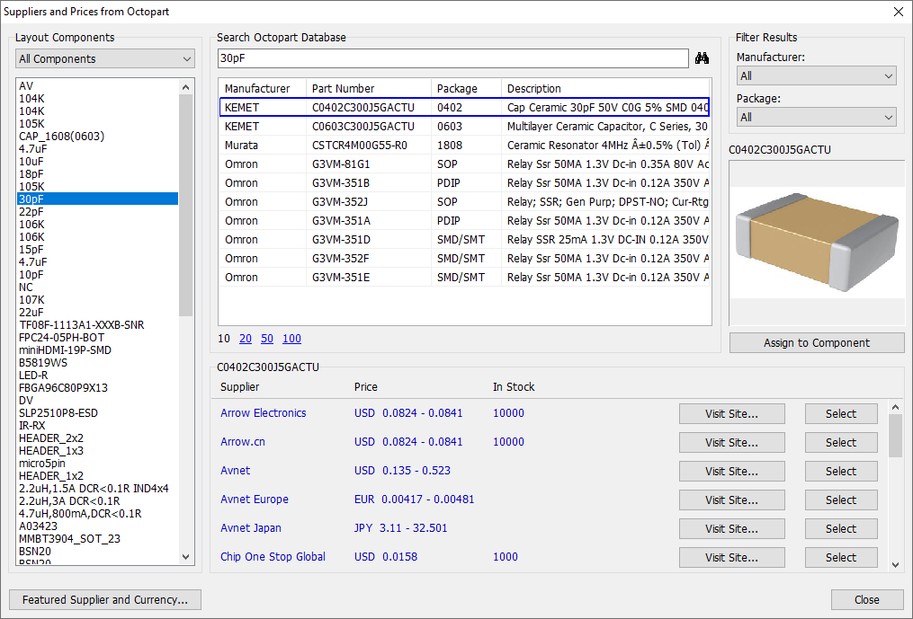Visit Site for Arrow Electronics
The image size is (913, 619).
(x=732, y=413)
